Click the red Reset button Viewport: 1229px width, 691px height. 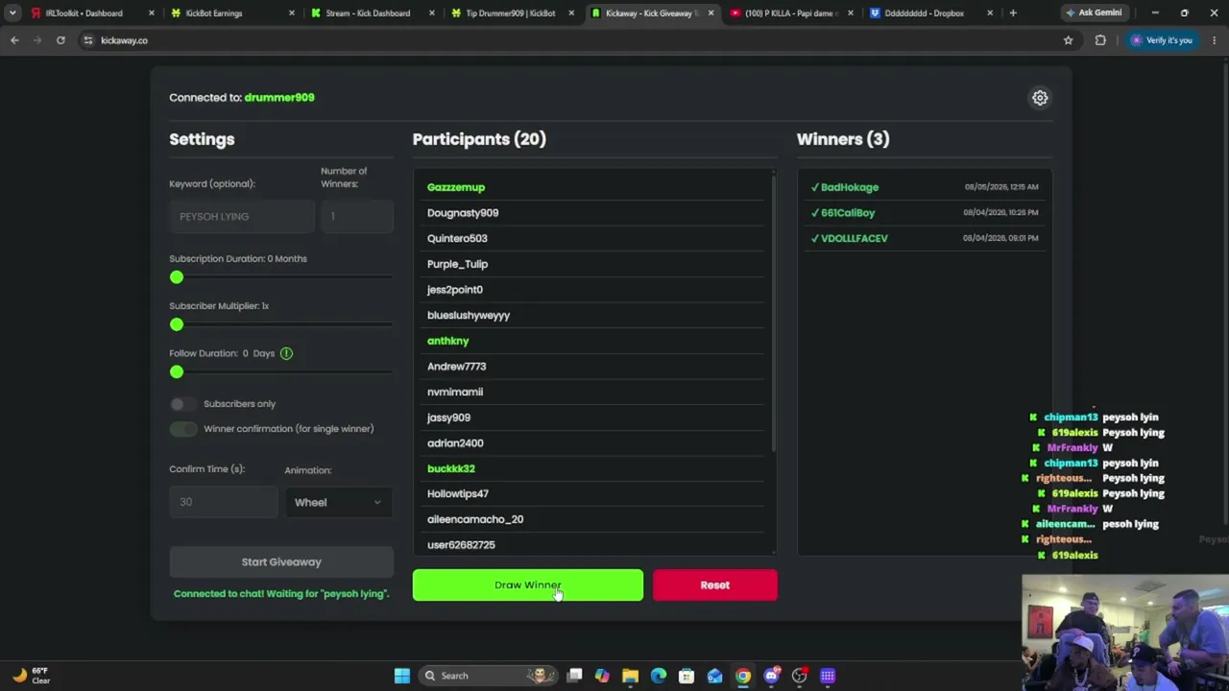point(715,585)
